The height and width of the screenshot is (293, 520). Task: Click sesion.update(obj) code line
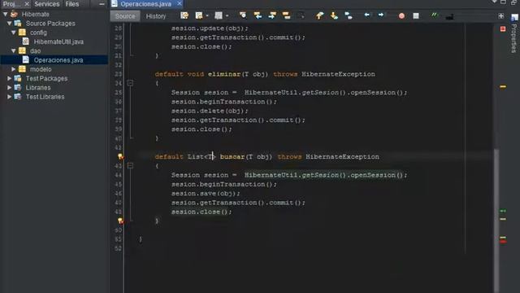[210, 28]
